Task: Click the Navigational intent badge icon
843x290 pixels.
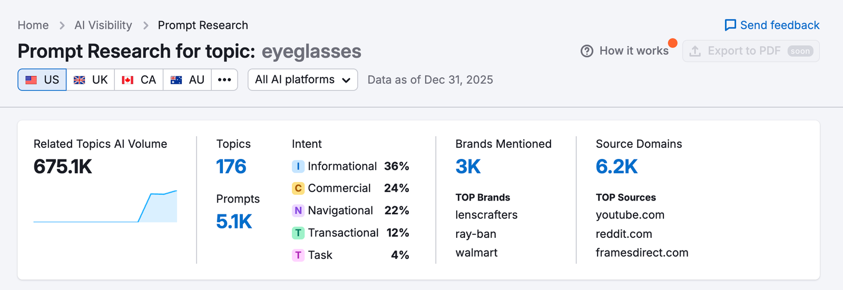Action: (x=298, y=211)
